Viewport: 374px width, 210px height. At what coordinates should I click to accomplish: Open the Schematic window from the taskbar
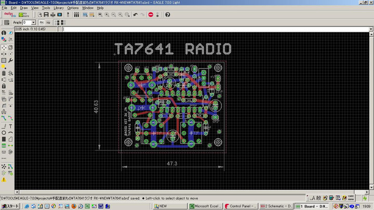point(275,206)
